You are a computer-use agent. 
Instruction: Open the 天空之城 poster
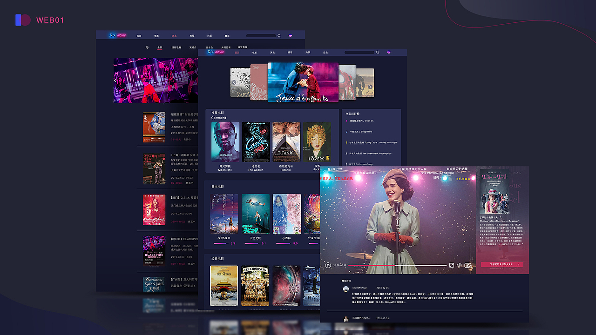tap(256, 214)
